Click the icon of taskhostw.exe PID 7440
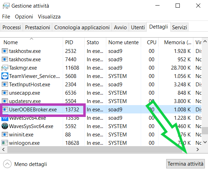 [5, 60]
